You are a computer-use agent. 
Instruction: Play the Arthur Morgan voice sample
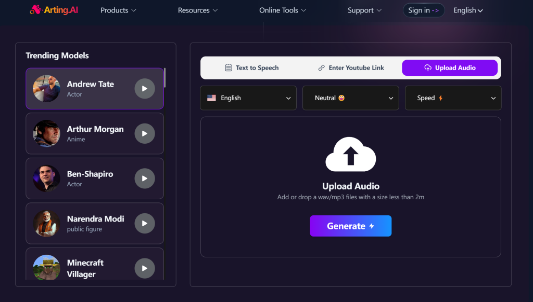coord(145,134)
